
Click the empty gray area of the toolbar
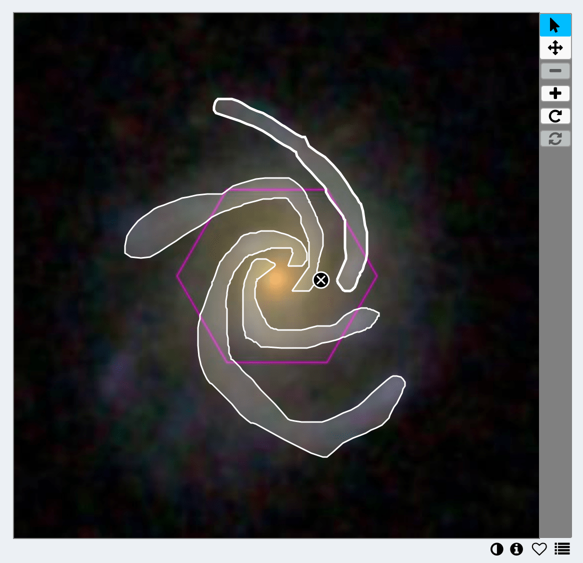pos(555,334)
